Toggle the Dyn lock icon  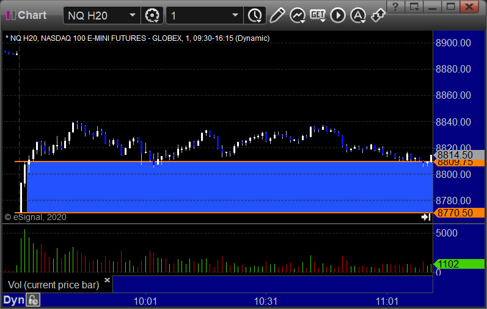pos(33,300)
